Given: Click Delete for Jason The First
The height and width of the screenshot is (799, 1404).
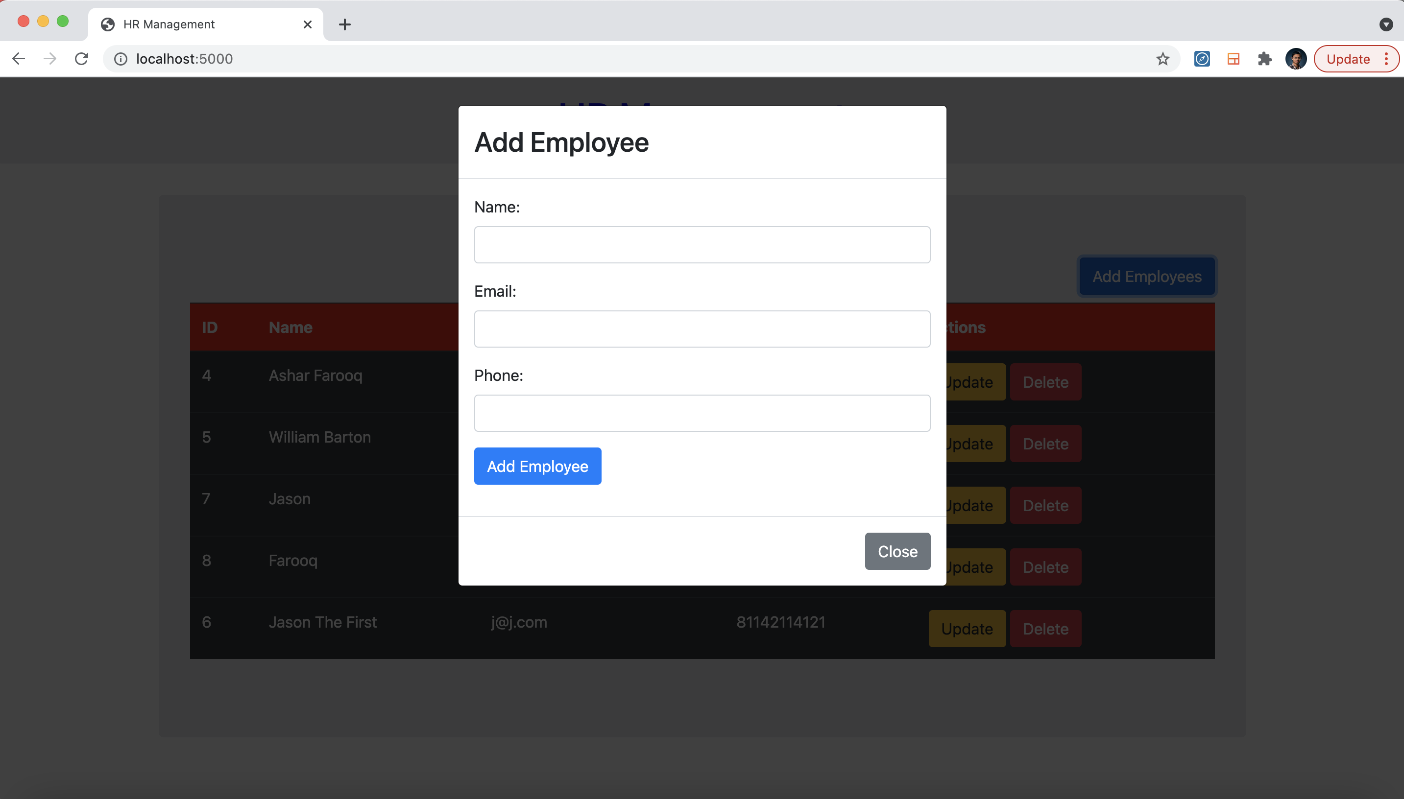Looking at the screenshot, I should coord(1045,628).
